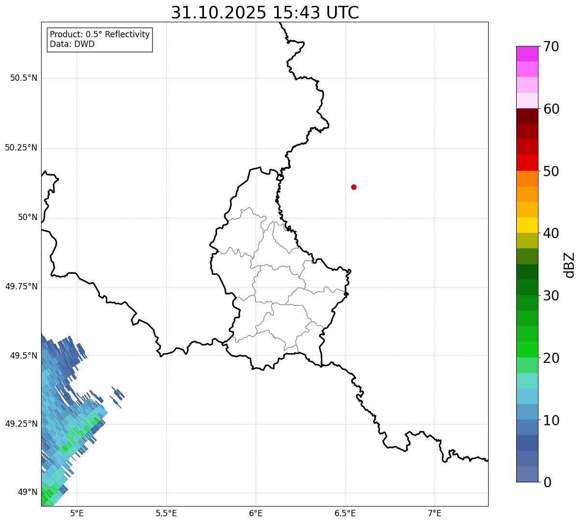Click the 50°N latitude label
581x523 pixels.
pos(28,217)
